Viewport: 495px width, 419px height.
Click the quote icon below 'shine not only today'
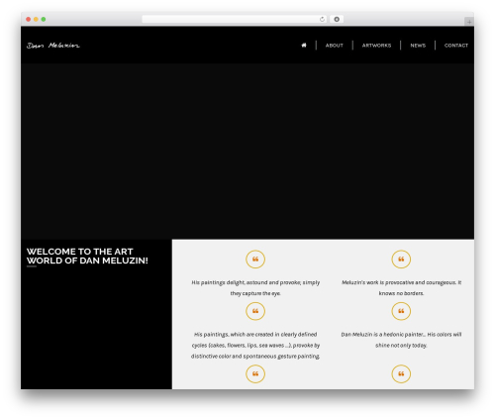point(401,373)
